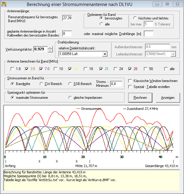Open the Leiterdurchmesser dropdown arrow
This screenshot has width=184, height=194.
tap(173, 54)
